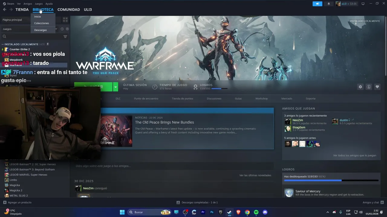387x217 pixels.
Task: Open the ULI3 profile tab
Action: pos(88,10)
